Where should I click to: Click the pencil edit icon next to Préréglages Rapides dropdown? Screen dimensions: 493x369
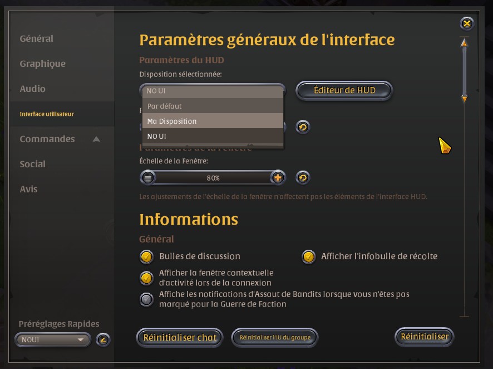point(102,339)
